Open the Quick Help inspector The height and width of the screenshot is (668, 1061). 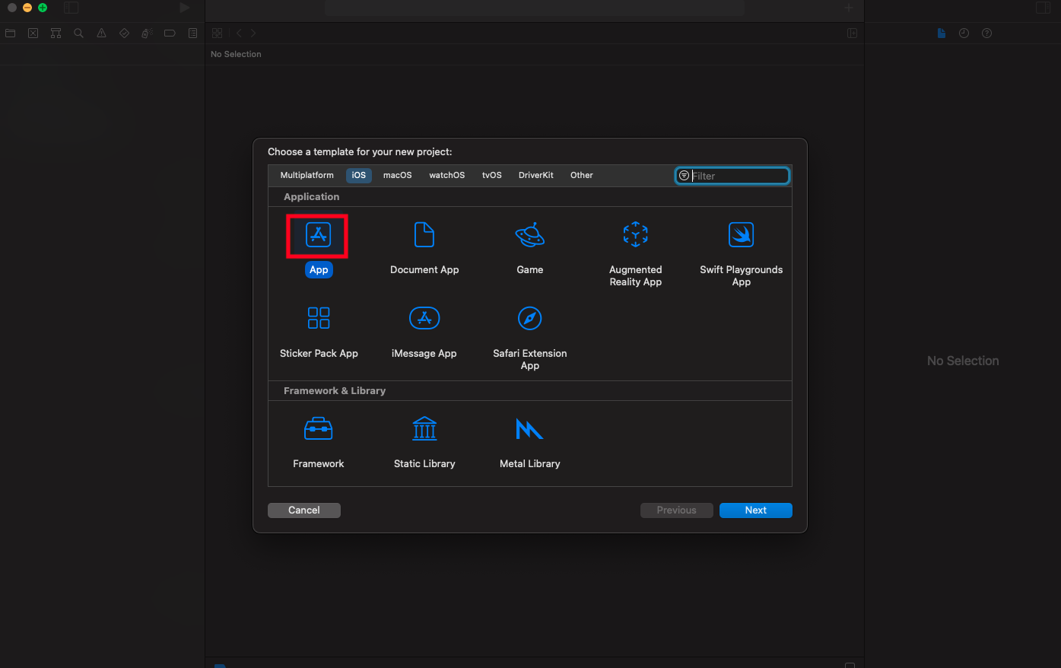click(987, 33)
